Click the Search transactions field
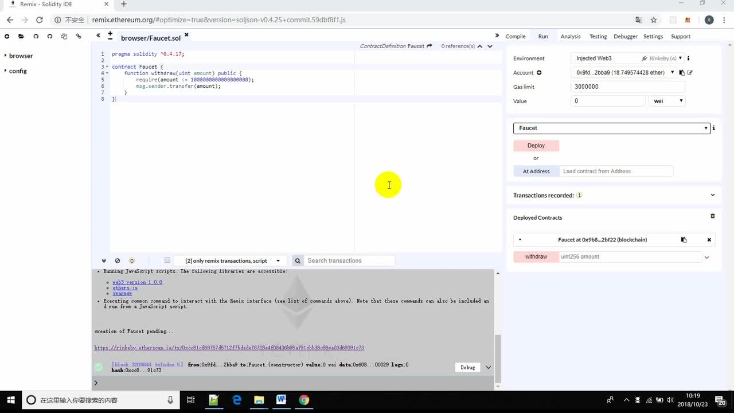Screen dimensions: 734x413 point(349,260)
